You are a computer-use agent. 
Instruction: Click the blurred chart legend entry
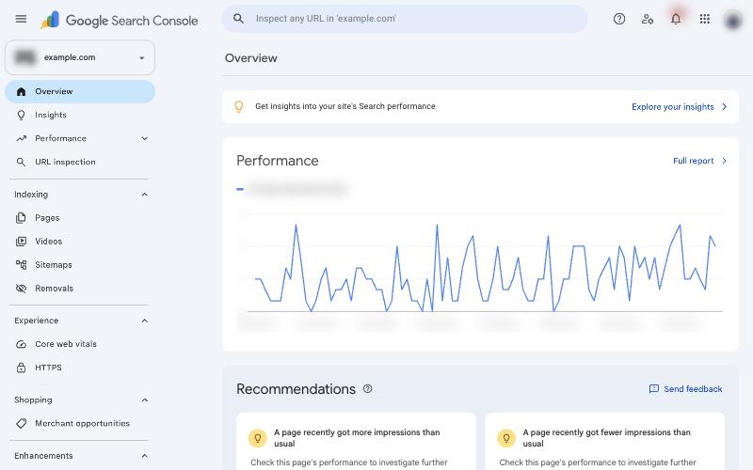tap(292, 189)
